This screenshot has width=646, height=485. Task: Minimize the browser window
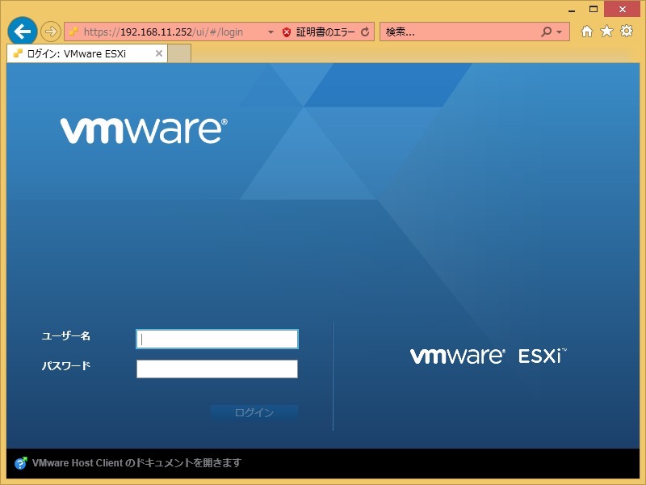coord(572,10)
